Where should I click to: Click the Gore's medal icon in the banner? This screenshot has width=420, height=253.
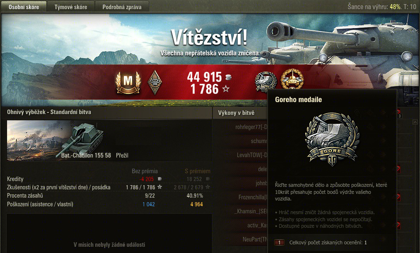[x=266, y=81]
